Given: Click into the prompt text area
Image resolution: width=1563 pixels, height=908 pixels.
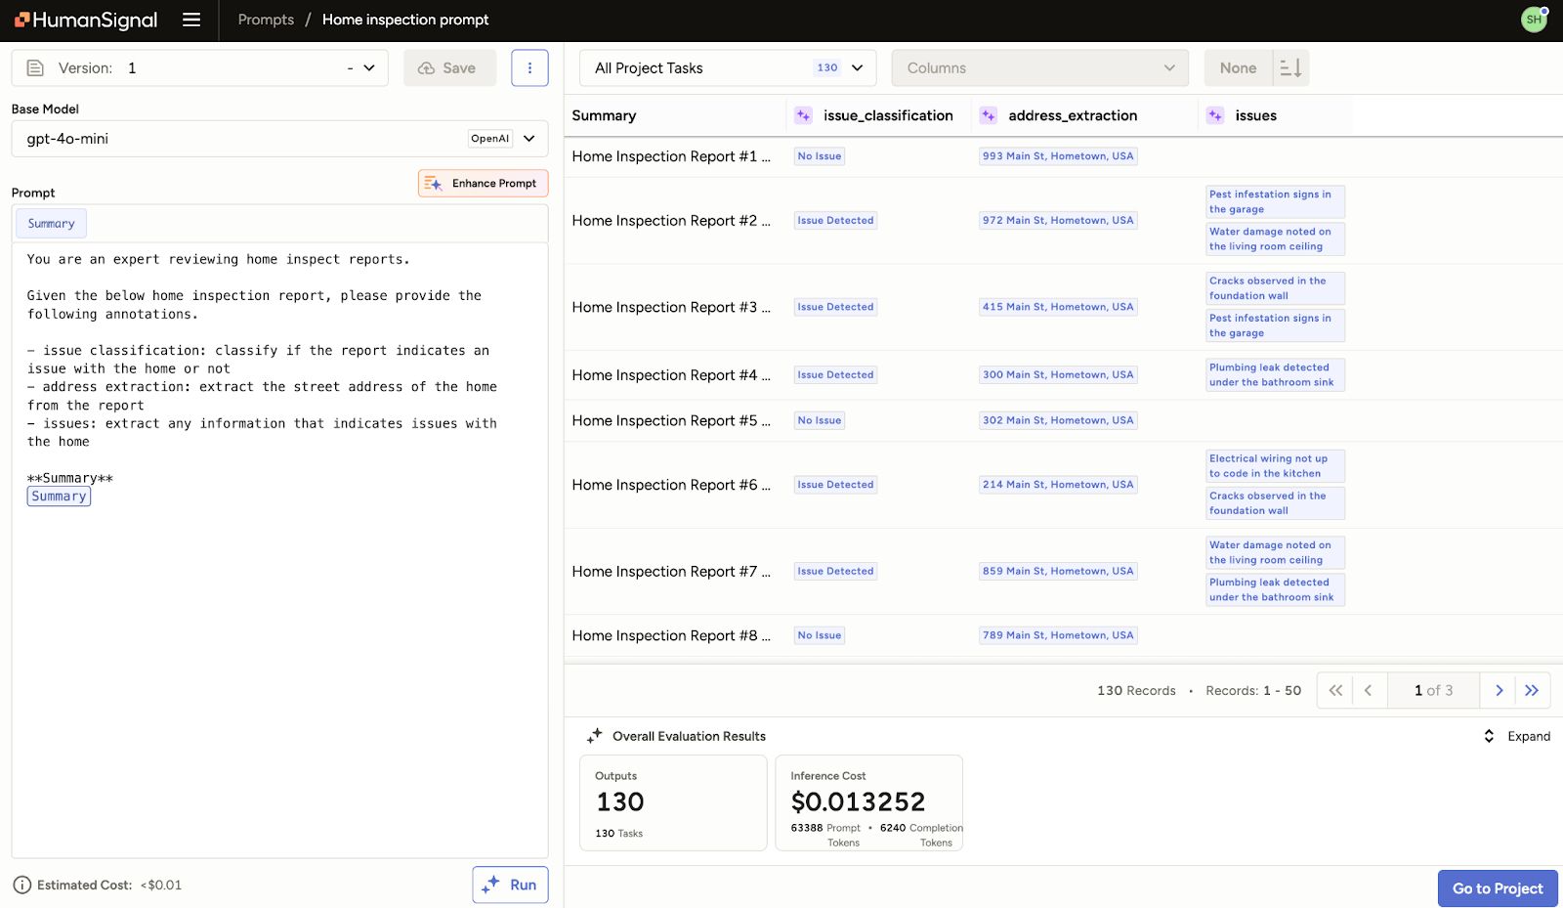Looking at the screenshot, I should coord(279,550).
